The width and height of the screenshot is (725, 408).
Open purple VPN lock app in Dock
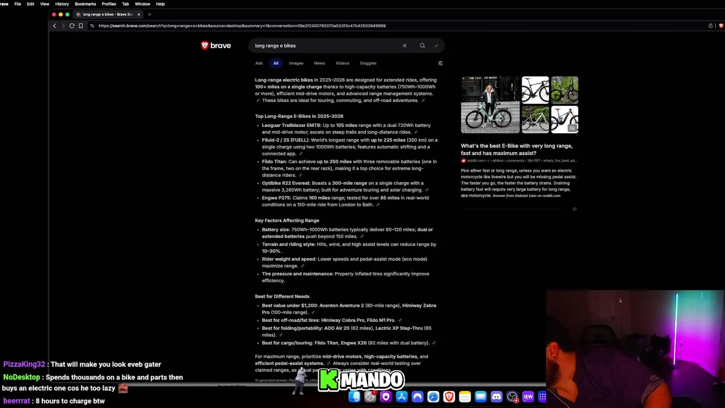click(x=386, y=397)
